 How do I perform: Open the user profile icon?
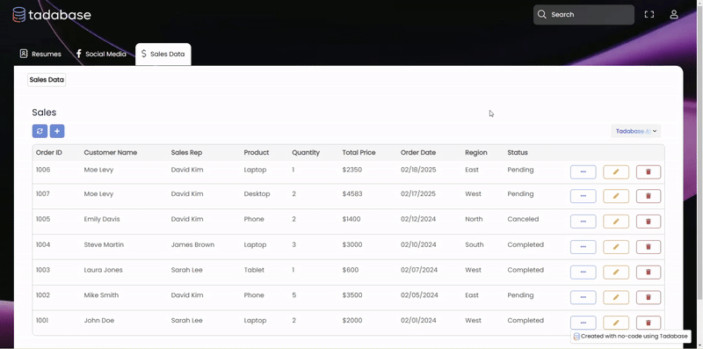tap(673, 14)
